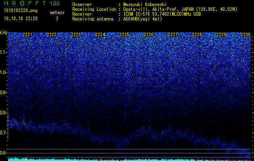Click the 2221 time marker
Screen dimensions: 254x161
(x=27, y=35)
